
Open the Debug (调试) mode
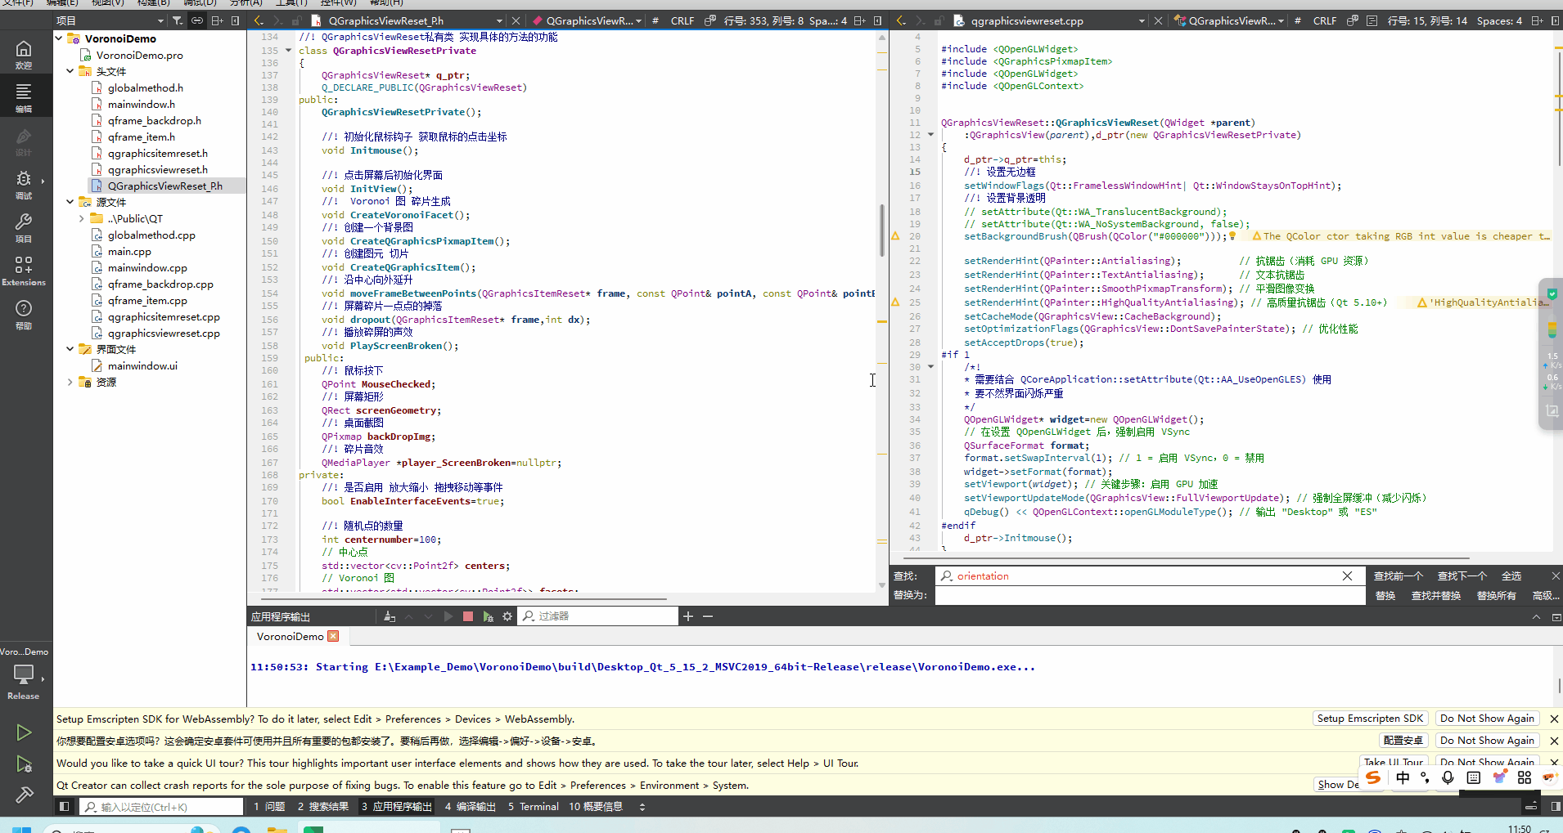tap(24, 185)
